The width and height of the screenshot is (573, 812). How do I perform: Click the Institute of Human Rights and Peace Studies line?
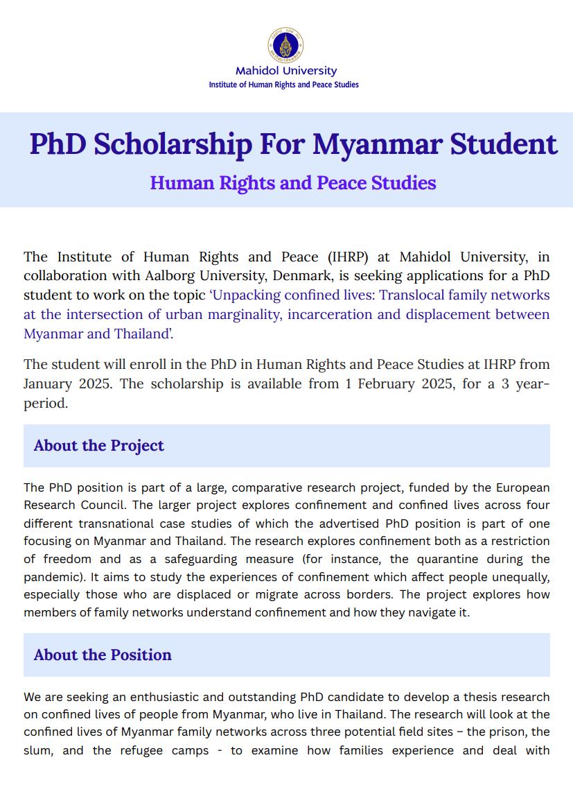[283, 85]
